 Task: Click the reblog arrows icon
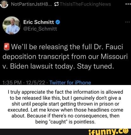pos(56,4)
